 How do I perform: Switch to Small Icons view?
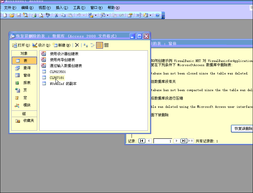click(x=93, y=45)
